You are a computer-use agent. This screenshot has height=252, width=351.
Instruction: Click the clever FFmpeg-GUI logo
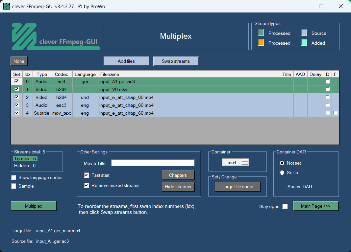point(55,36)
